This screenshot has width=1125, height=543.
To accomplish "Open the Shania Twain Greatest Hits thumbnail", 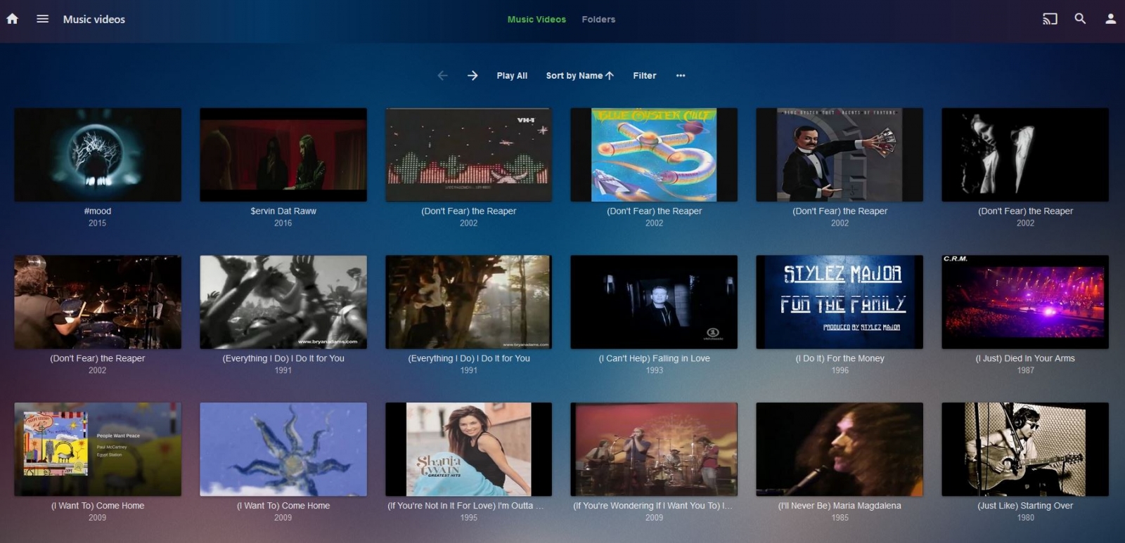I will [x=469, y=450].
